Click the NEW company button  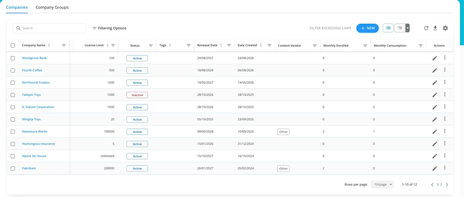pos(367,28)
